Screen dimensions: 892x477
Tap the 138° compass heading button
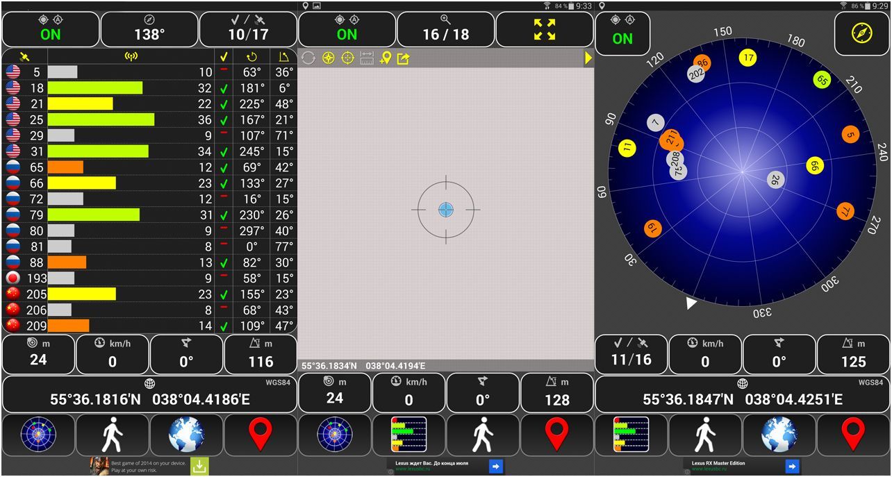[x=149, y=29]
